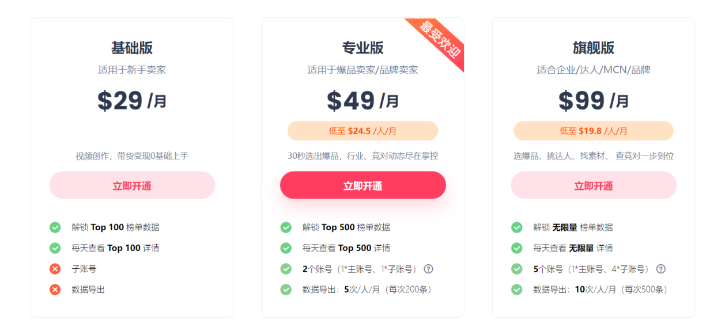Click green check for 旗舰版 数据导出 10次
The image size is (710, 331).
pyautogui.click(x=517, y=290)
